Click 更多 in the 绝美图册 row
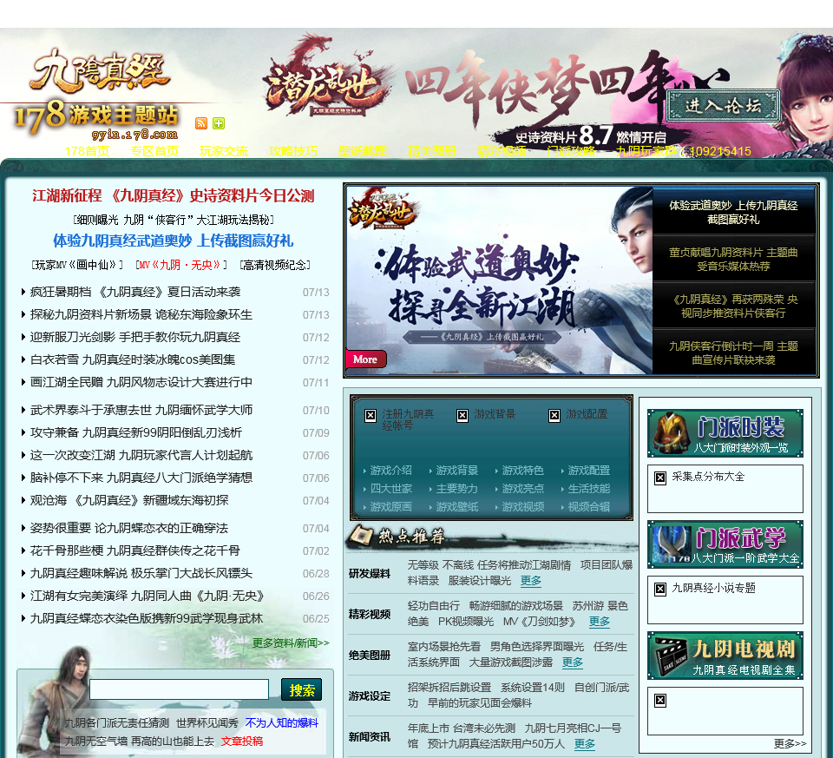The width and height of the screenshot is (833, 758). point(572,662)
